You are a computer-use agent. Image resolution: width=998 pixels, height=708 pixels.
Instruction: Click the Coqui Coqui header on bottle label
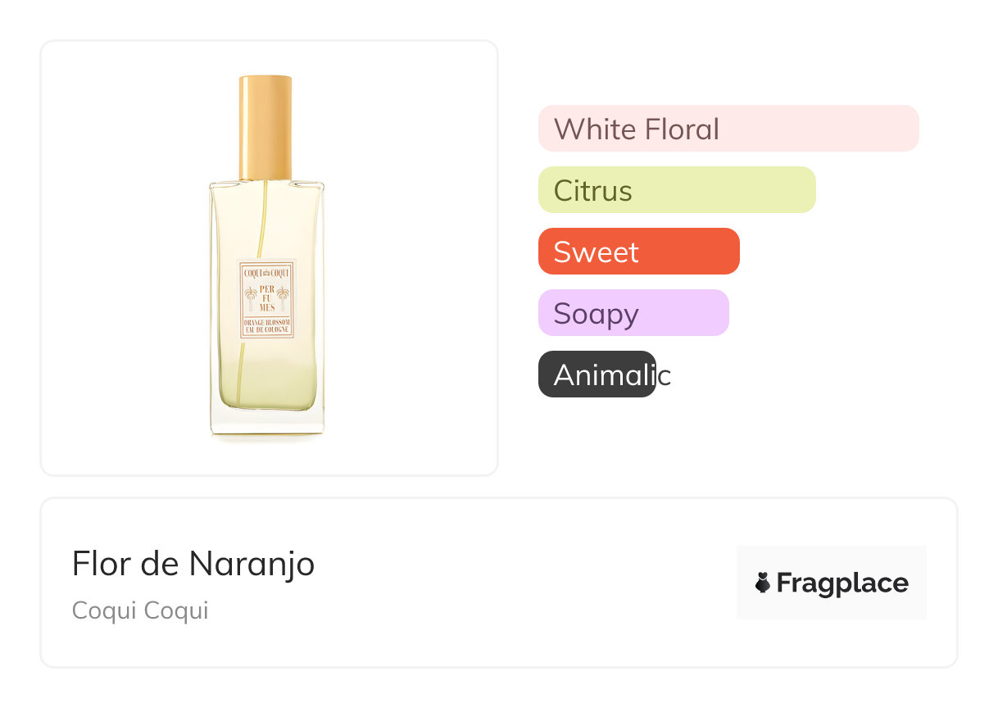coord(266,271)
